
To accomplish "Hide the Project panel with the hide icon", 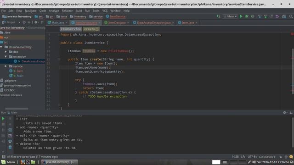I will pyautogui.click(x=42, y=22).
